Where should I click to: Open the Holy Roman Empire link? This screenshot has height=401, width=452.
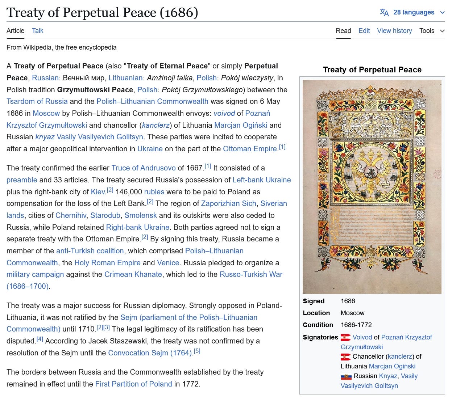pyautogui.click(x=107, y=263)
